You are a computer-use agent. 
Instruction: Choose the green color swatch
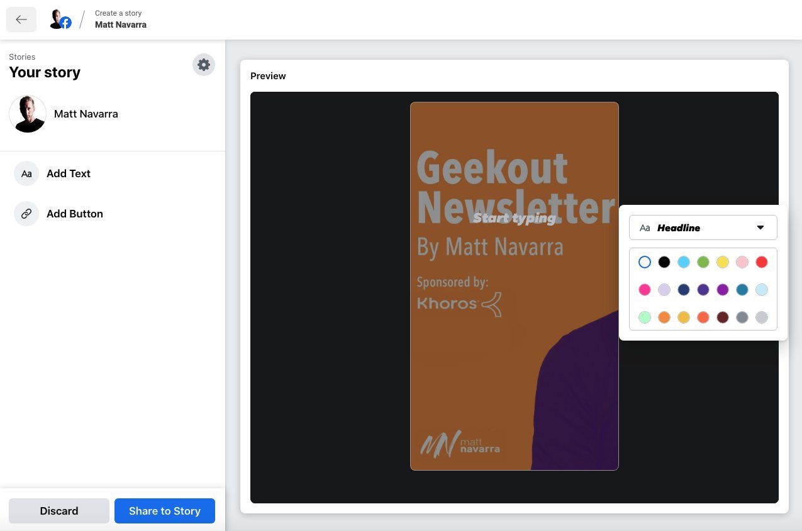[x=703, y=262]
